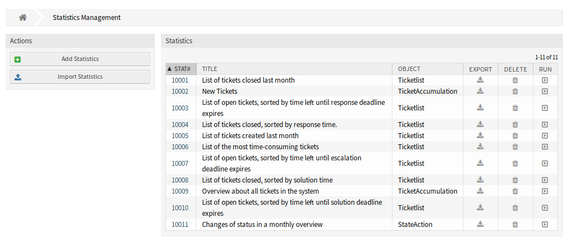Select title 'List of the most time-consuming tickets'

(x=260, y=146)
